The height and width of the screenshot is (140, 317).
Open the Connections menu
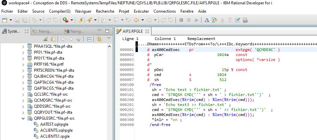[x=164, y=11]
